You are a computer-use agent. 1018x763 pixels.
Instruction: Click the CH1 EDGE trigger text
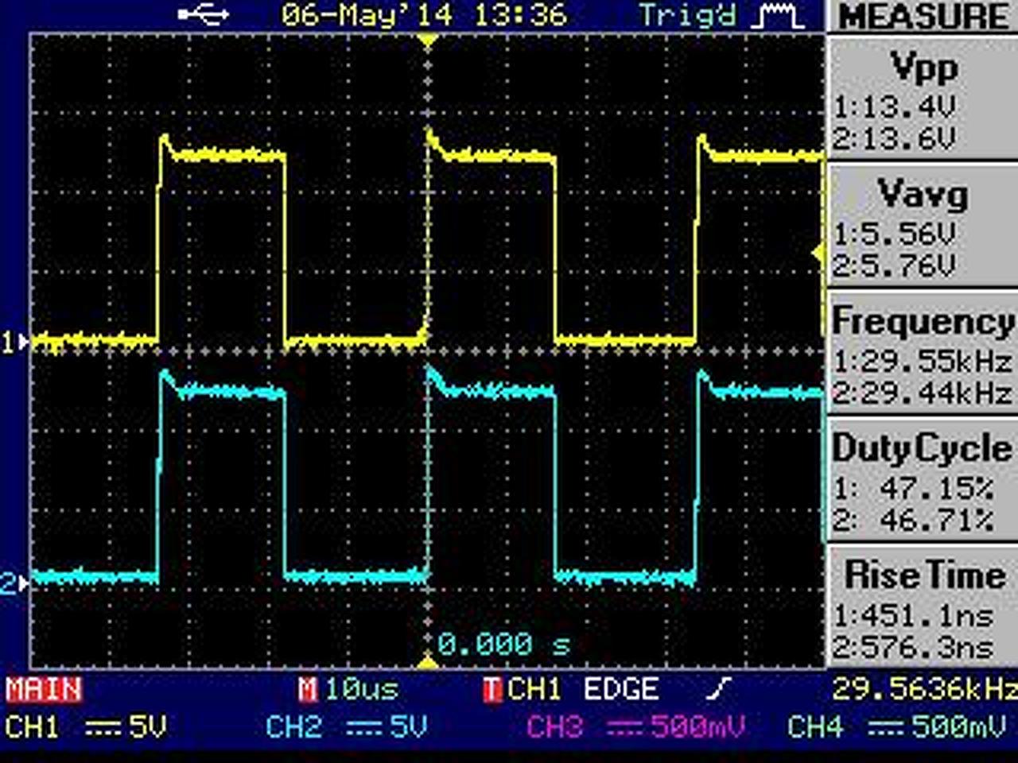[584, 689]
